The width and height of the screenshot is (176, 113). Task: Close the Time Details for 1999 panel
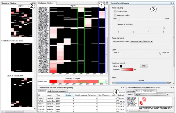(124, 88)
